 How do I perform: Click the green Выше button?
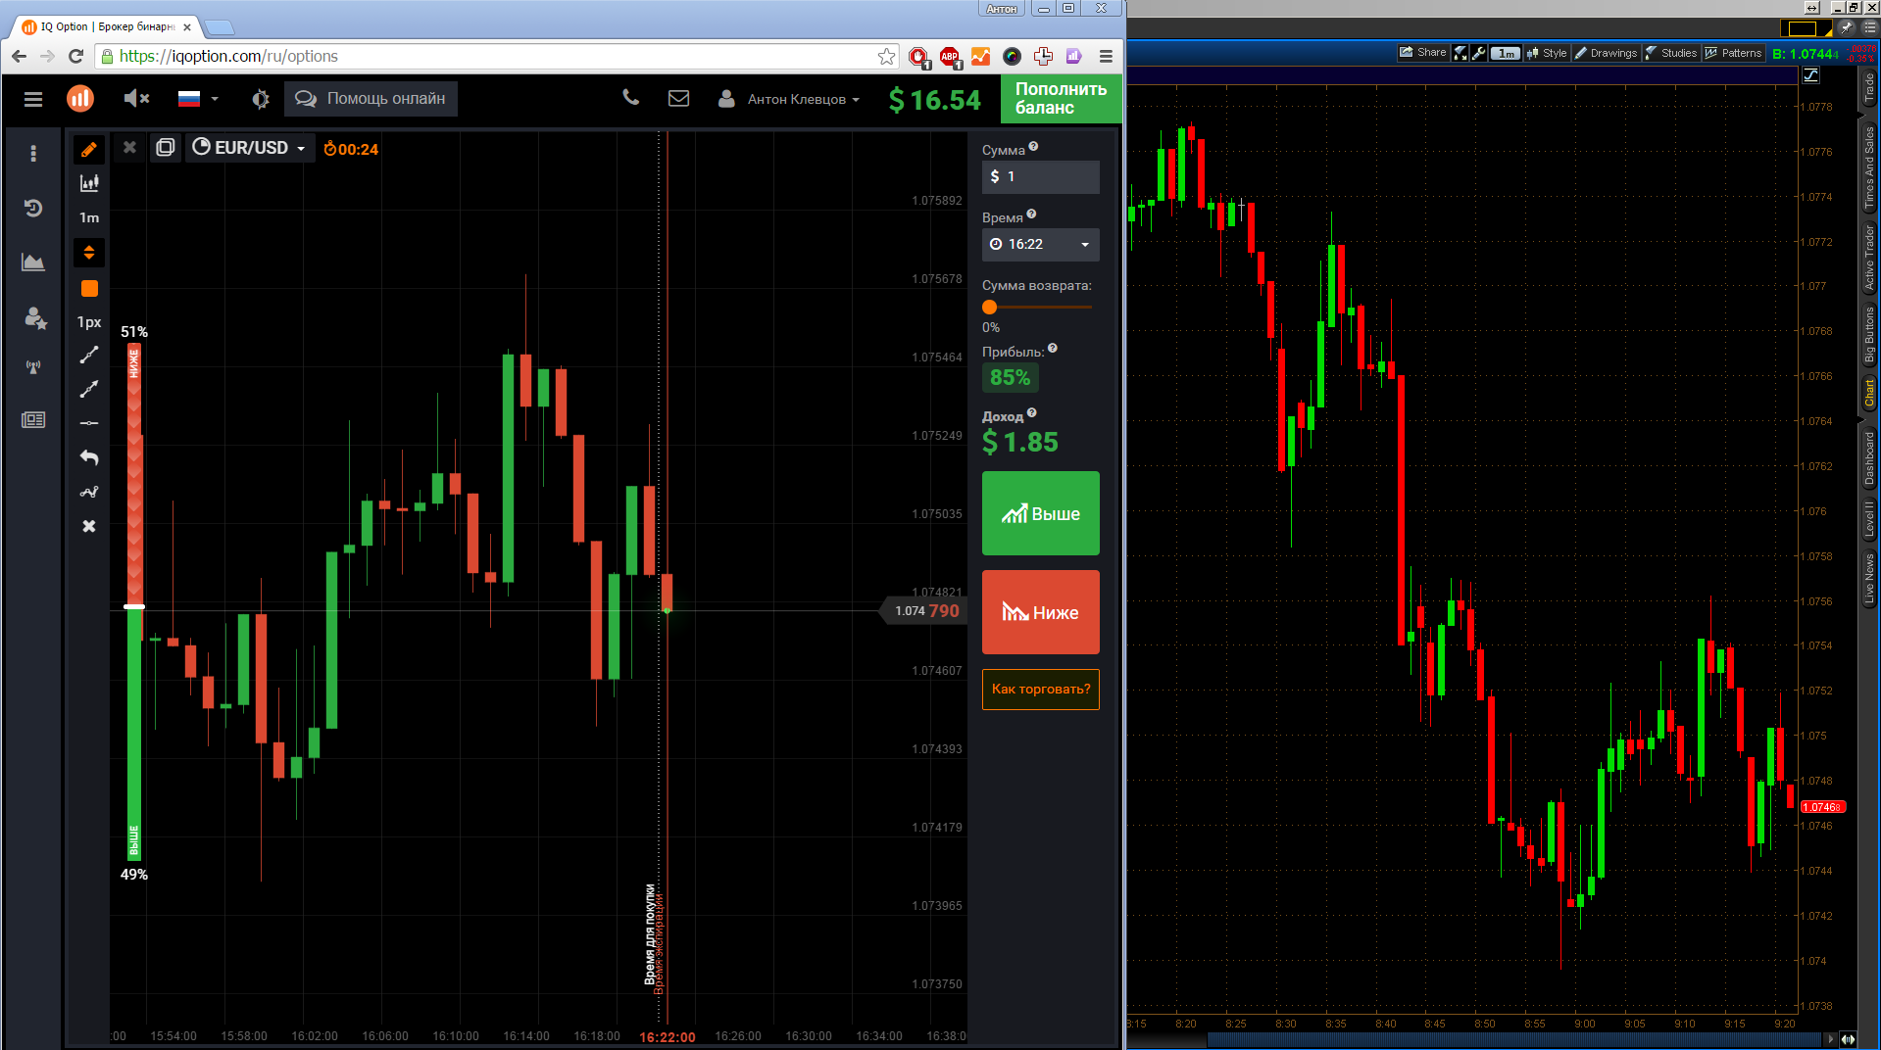pos(1040,513)
